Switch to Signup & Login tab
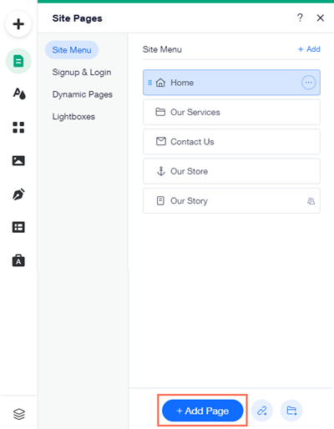The width and height of the screenshot is (334, 429). click(82, 73)
